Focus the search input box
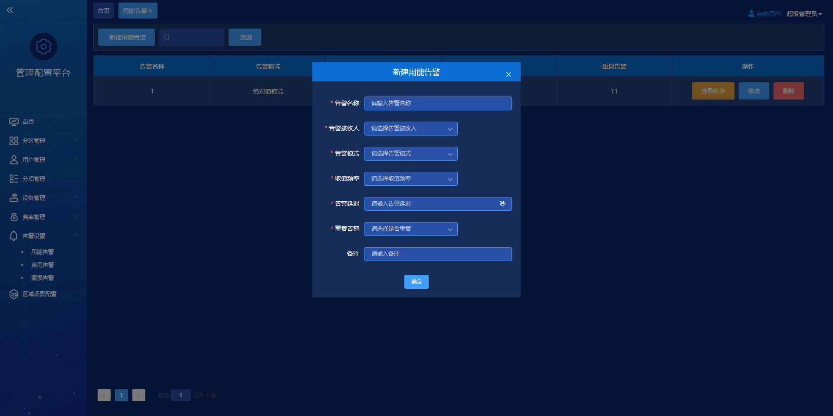Screen dimensions: 833x416 coord(192,37)
